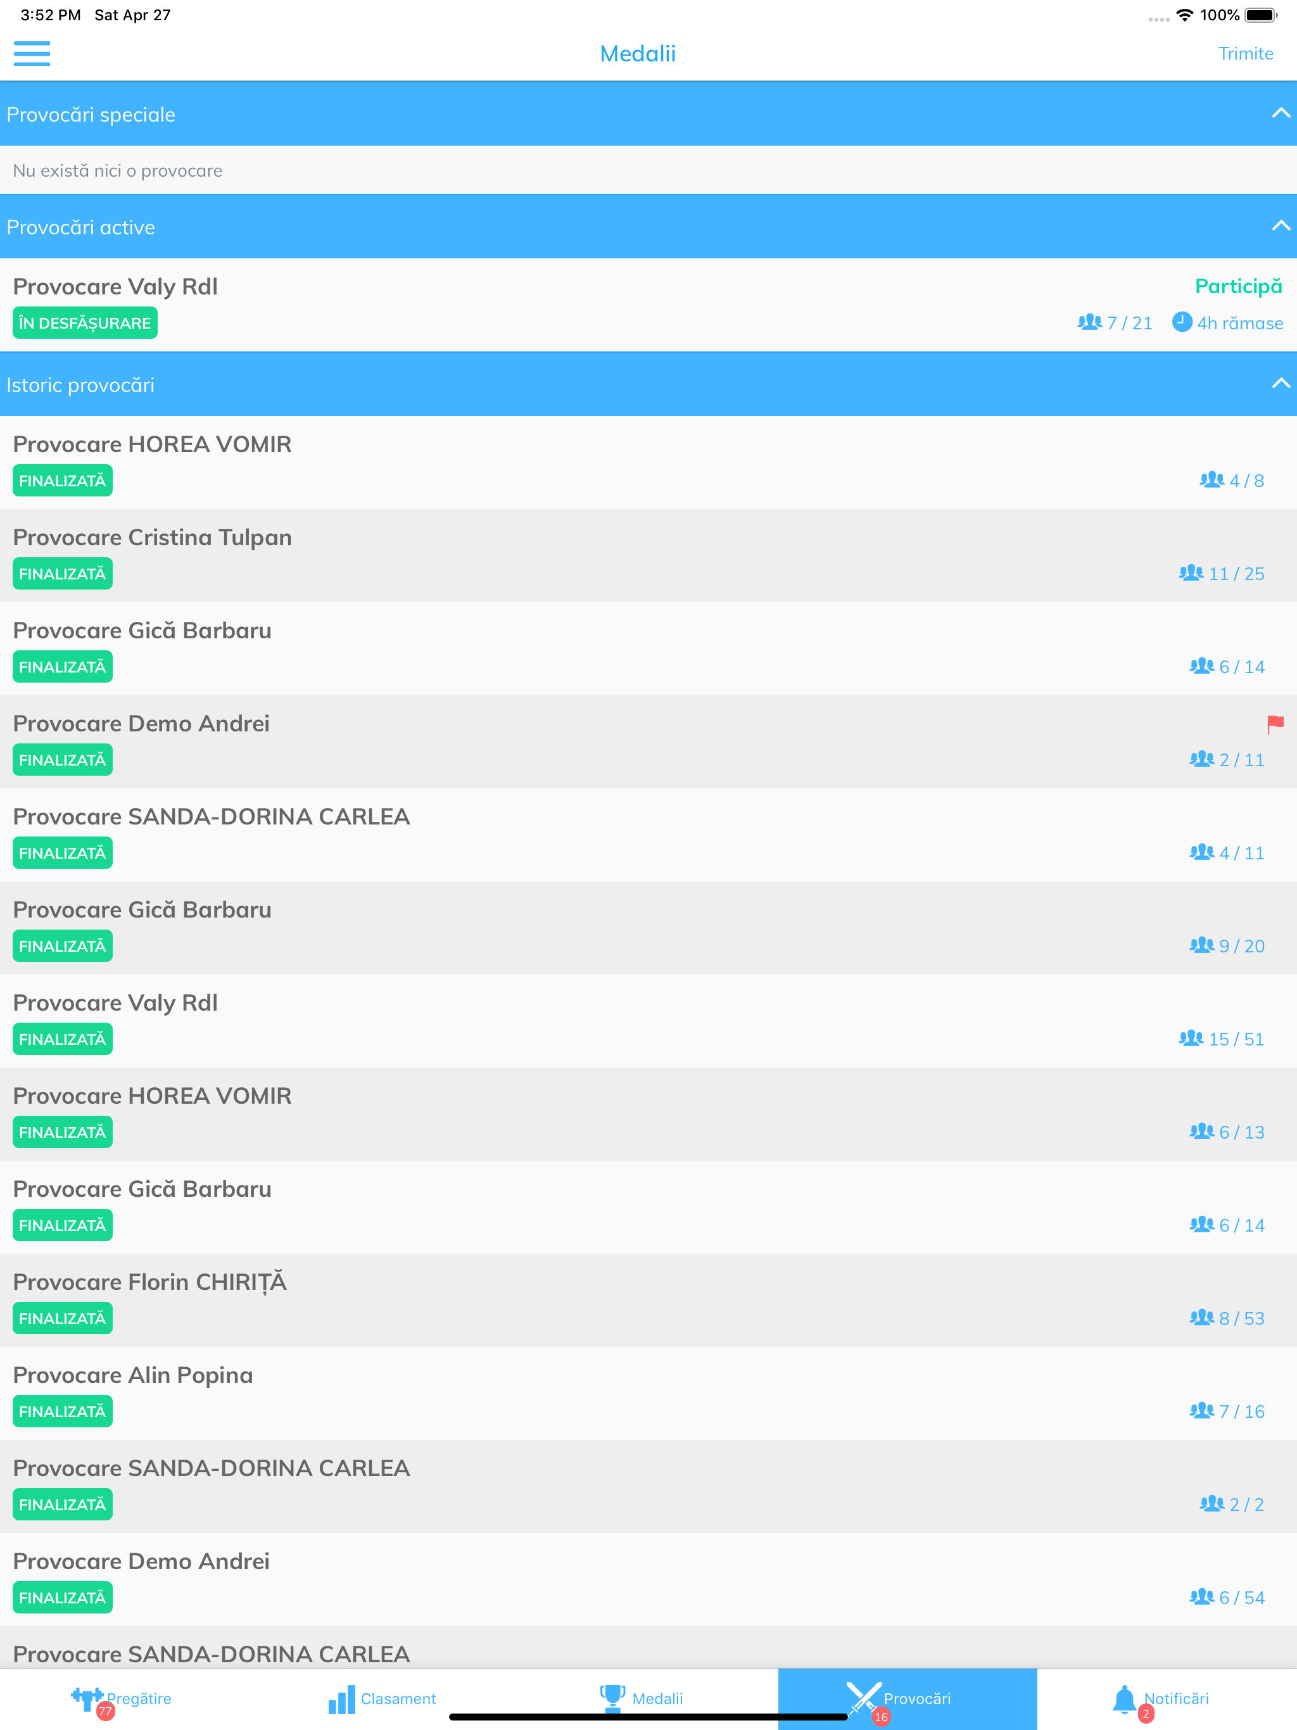Image resolution: width=1297 pixels, height=1730 pixels.
Task: Open Provocare Gică Barbaru with 9 / 20
Action: pos(648,928)
